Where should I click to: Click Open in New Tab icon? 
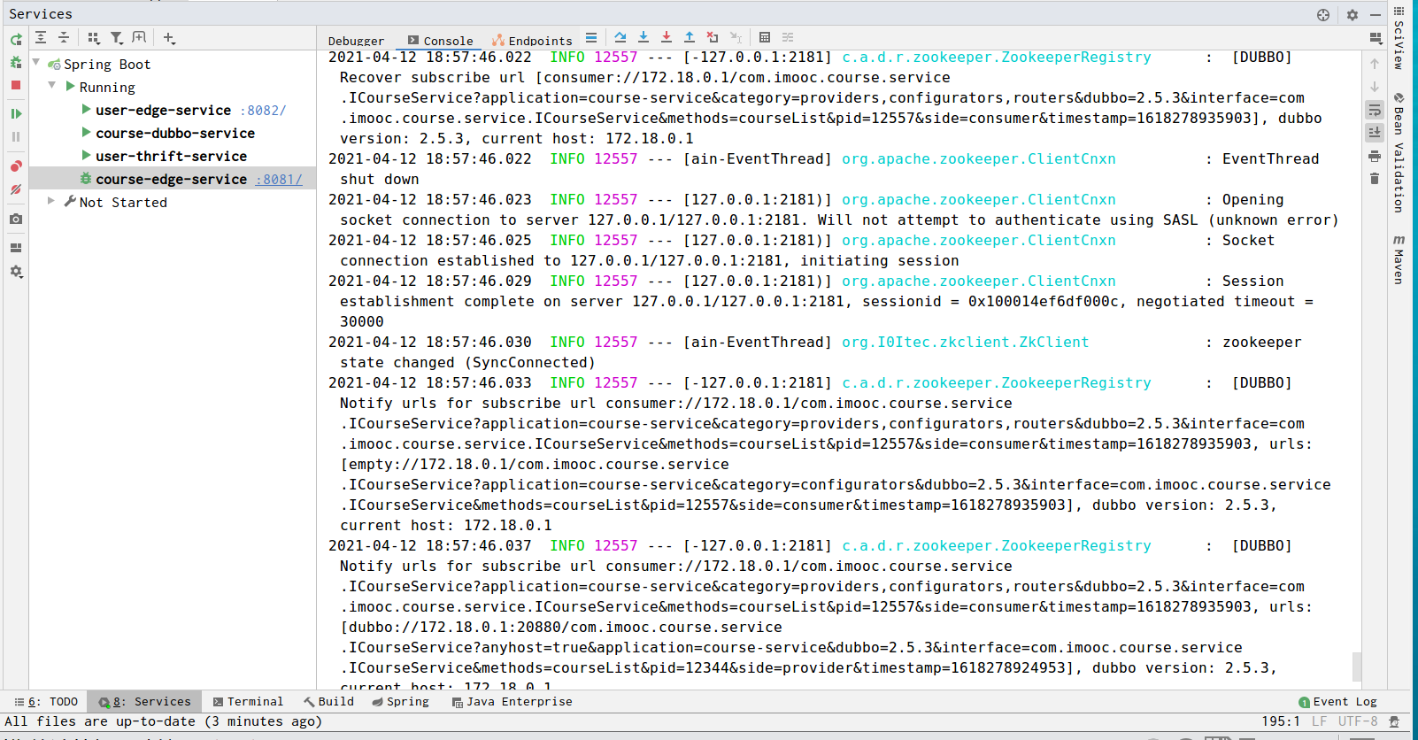(x=139, y=38)
